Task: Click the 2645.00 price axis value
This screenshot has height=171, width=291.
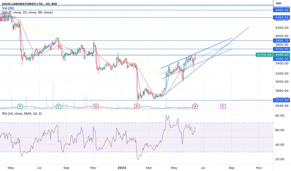Action: pyautogui.click(x=282, y=106)
